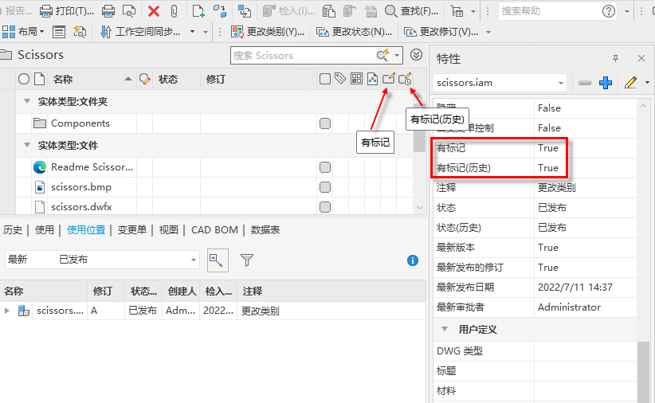655x403 pixels.
Task: Click the Has Markup History column icon
Action: (405, 79)
